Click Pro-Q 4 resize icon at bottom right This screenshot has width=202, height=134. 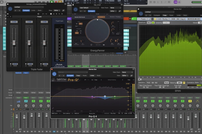[134, 113]
